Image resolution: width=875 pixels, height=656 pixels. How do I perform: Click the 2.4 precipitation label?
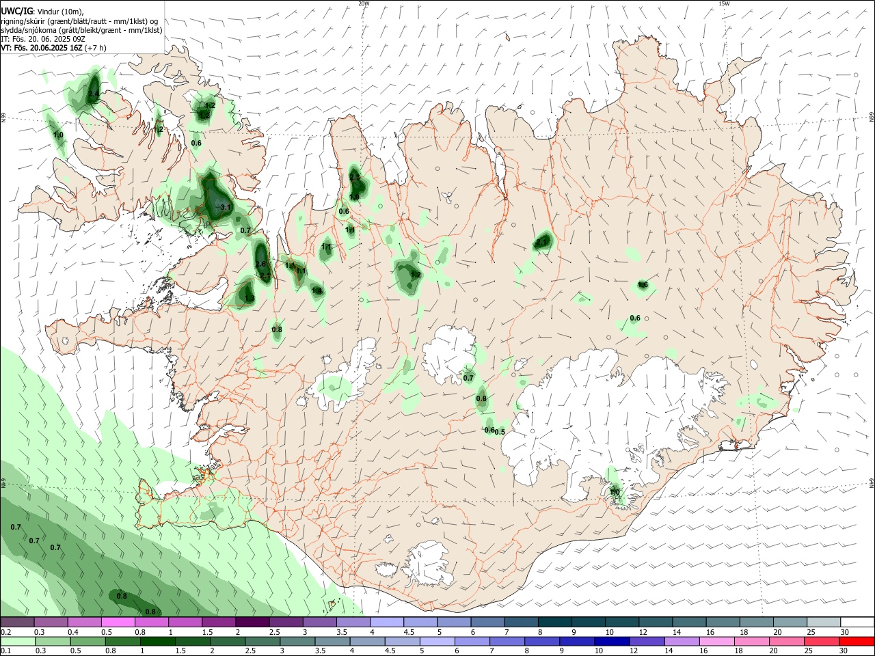click(x=94, y=94)
